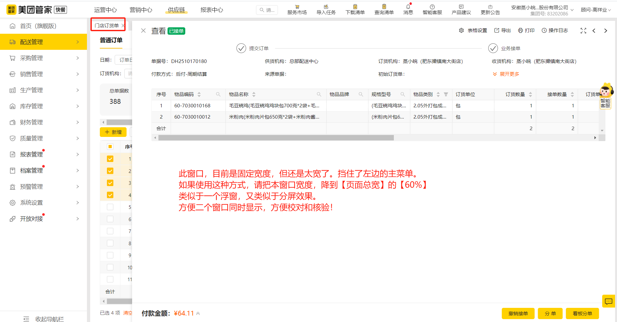Image resolution: width=617 pixels, height=322 pixels.
Task: Select the 门店订货单 tab
Action: [x=106, y=25]
